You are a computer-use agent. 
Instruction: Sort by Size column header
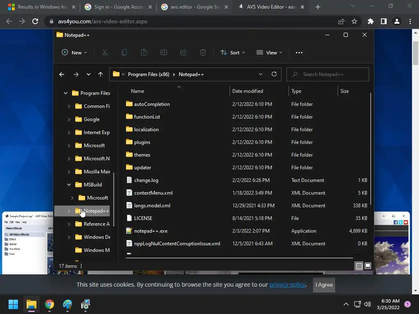click(345, 91)
